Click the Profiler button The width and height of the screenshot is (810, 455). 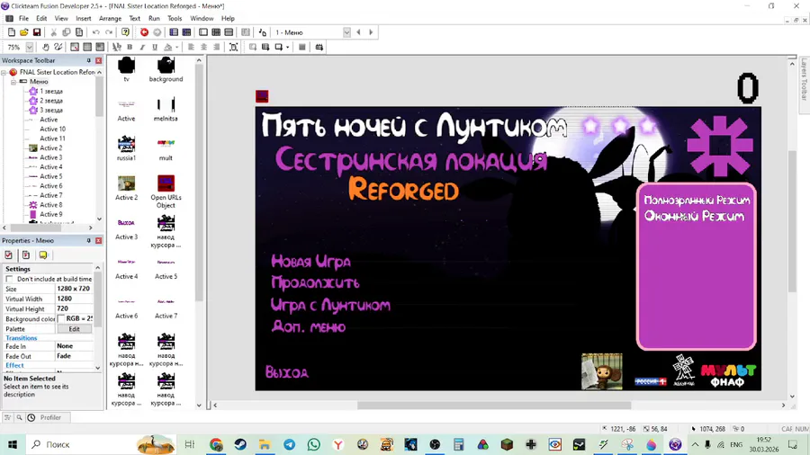click(50, 417)
